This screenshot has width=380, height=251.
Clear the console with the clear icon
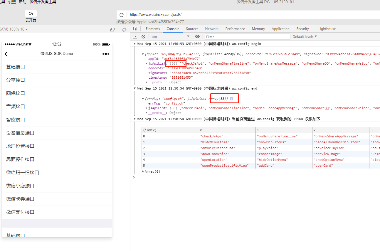tap(143, 37)
